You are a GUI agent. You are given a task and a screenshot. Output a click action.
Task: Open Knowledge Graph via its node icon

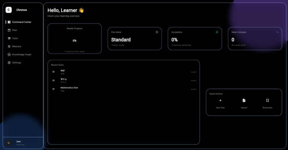click(x=9, y=55)
